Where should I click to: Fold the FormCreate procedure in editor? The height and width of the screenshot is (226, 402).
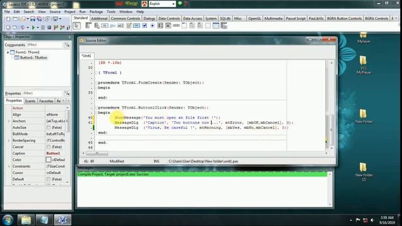[x=97, y=83]
